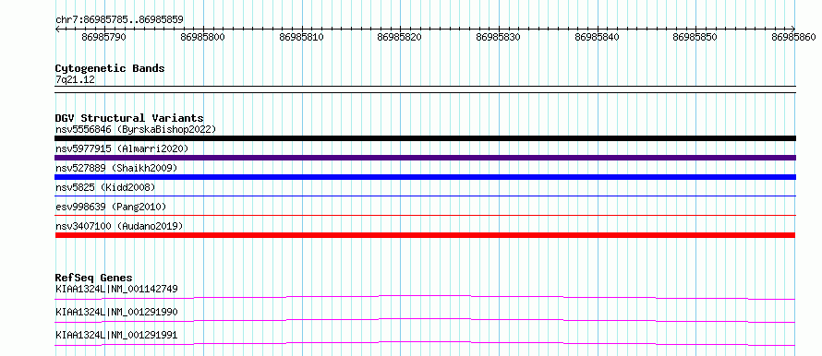The width and height of the screenshot is (822, 356).
Task: Open variant nsv3407100 (Audano2019) label
Action: 119,226
